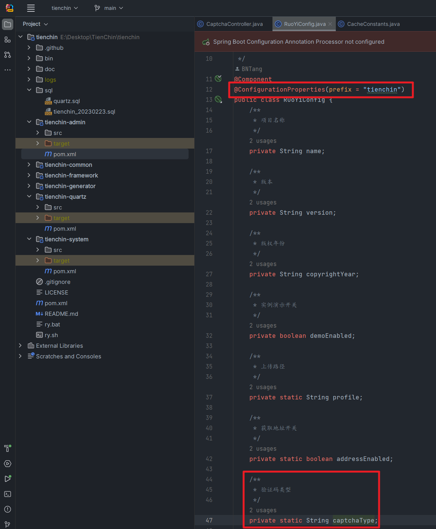Open the Pull Requests tool window

[8, 55]
